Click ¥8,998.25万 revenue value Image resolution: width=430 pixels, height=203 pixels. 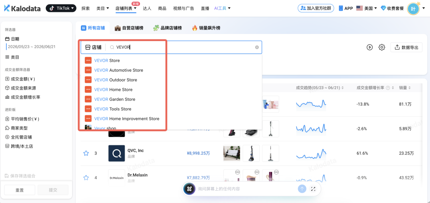(x=199, y=153)
